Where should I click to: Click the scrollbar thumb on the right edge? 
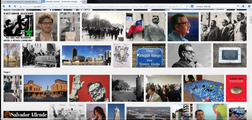click(x=251, y=20)
